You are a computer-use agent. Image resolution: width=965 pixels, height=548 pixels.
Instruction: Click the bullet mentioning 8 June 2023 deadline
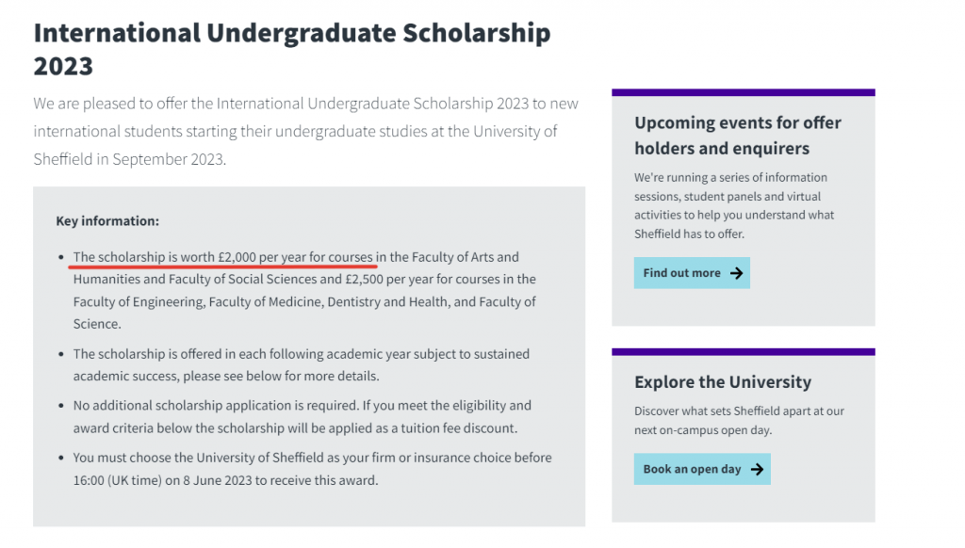click(x=311, y=469)
